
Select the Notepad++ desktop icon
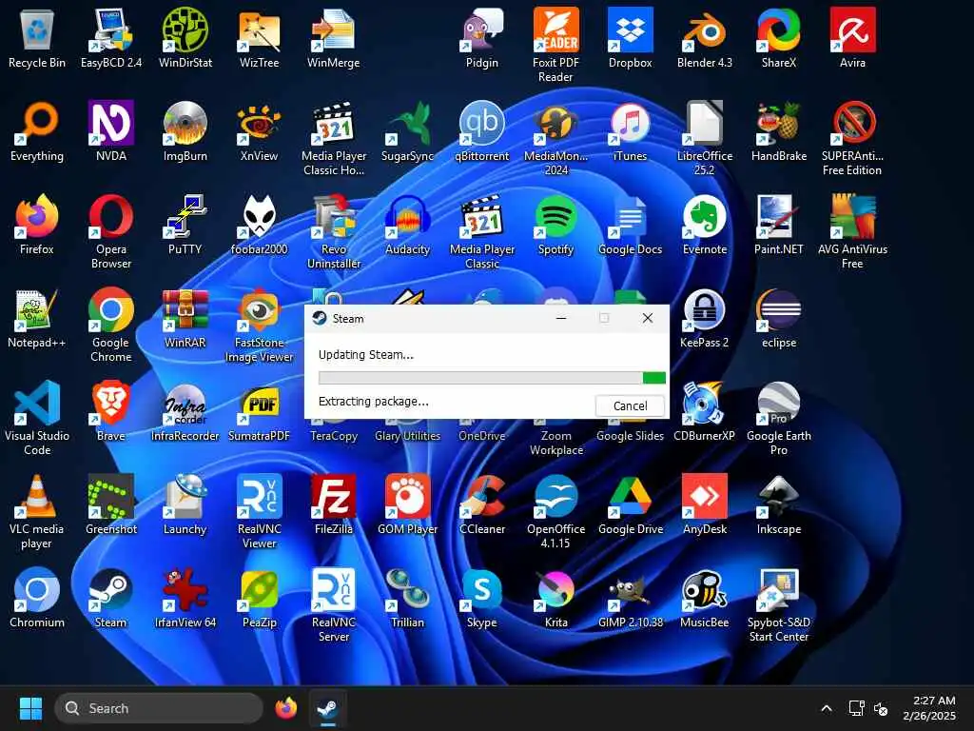37,318
